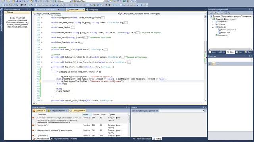
Task: Click the Cut scissors icon in toolbar
Action: [25, 1]
